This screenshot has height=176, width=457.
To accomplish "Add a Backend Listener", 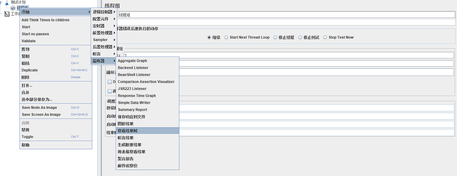I will [x=147, y=68].
